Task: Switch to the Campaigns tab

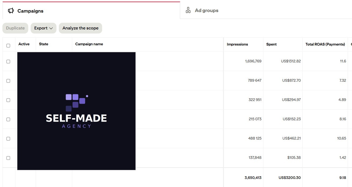Action: coord(91,11)
